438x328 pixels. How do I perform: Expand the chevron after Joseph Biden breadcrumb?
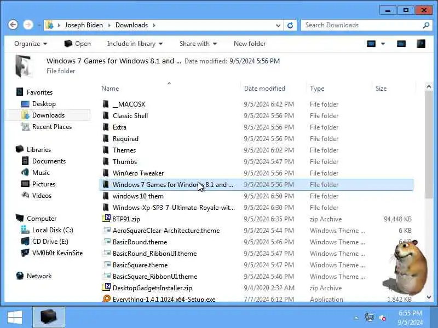pos(109,25)
